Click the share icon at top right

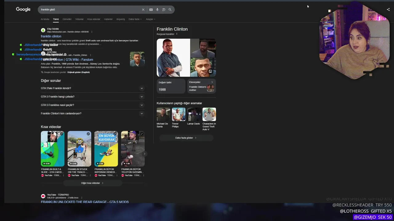point(388,10)
